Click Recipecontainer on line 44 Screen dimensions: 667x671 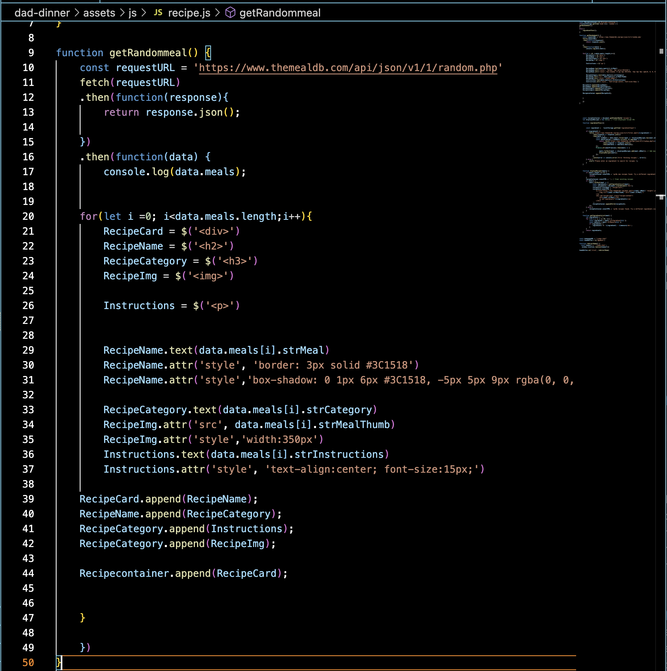pos(124,573)
